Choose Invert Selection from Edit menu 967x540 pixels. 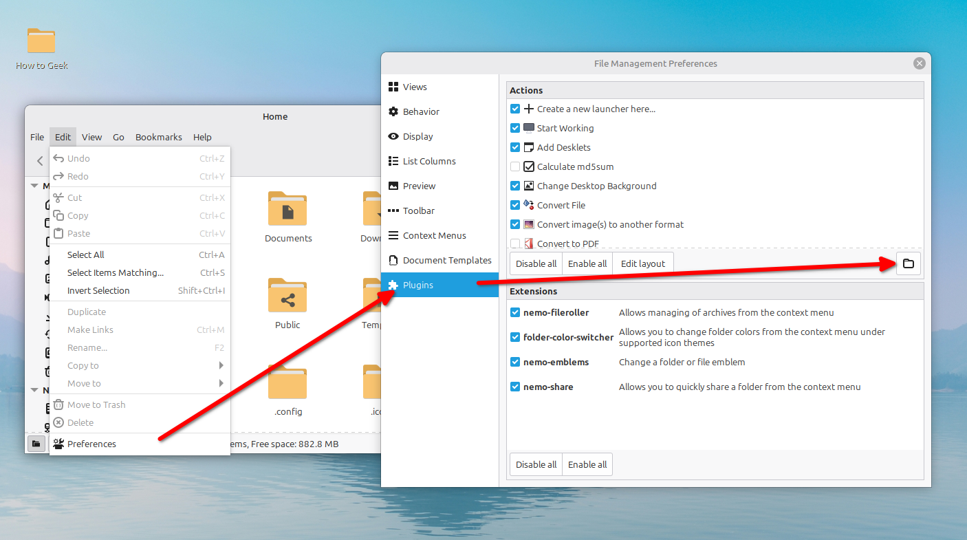click(140, 290)
